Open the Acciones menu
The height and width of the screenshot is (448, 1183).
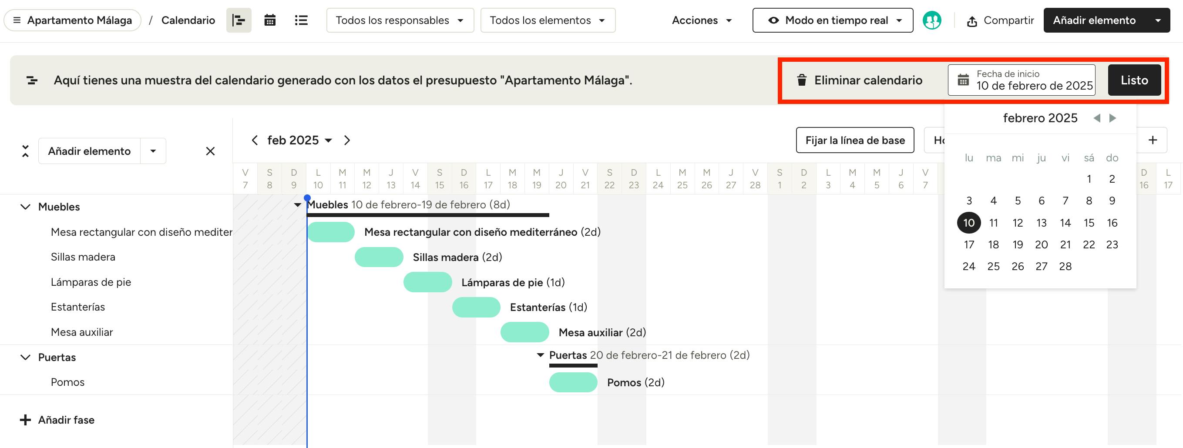[x=701, y=20]
